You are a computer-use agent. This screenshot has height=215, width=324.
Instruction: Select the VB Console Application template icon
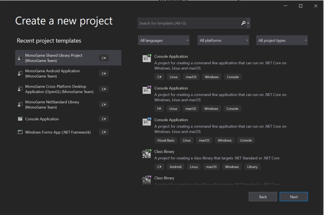(147, 121)
